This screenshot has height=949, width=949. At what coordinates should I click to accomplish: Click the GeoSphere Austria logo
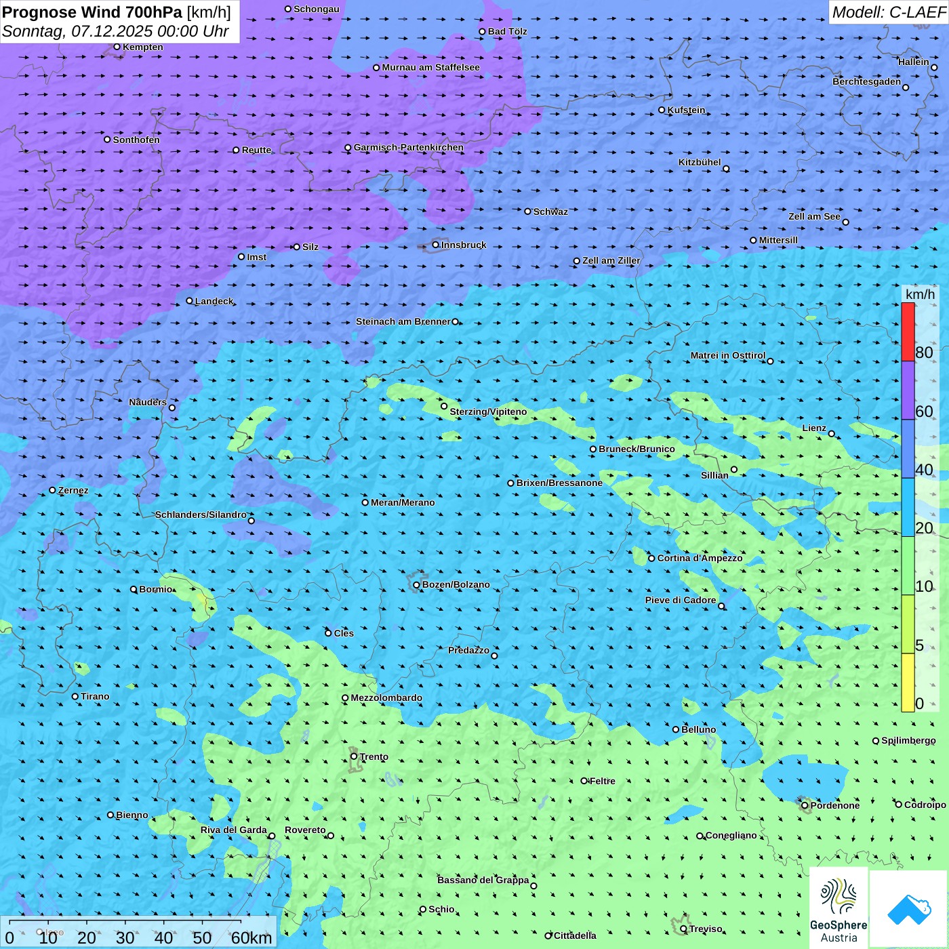tap(839, 908)
